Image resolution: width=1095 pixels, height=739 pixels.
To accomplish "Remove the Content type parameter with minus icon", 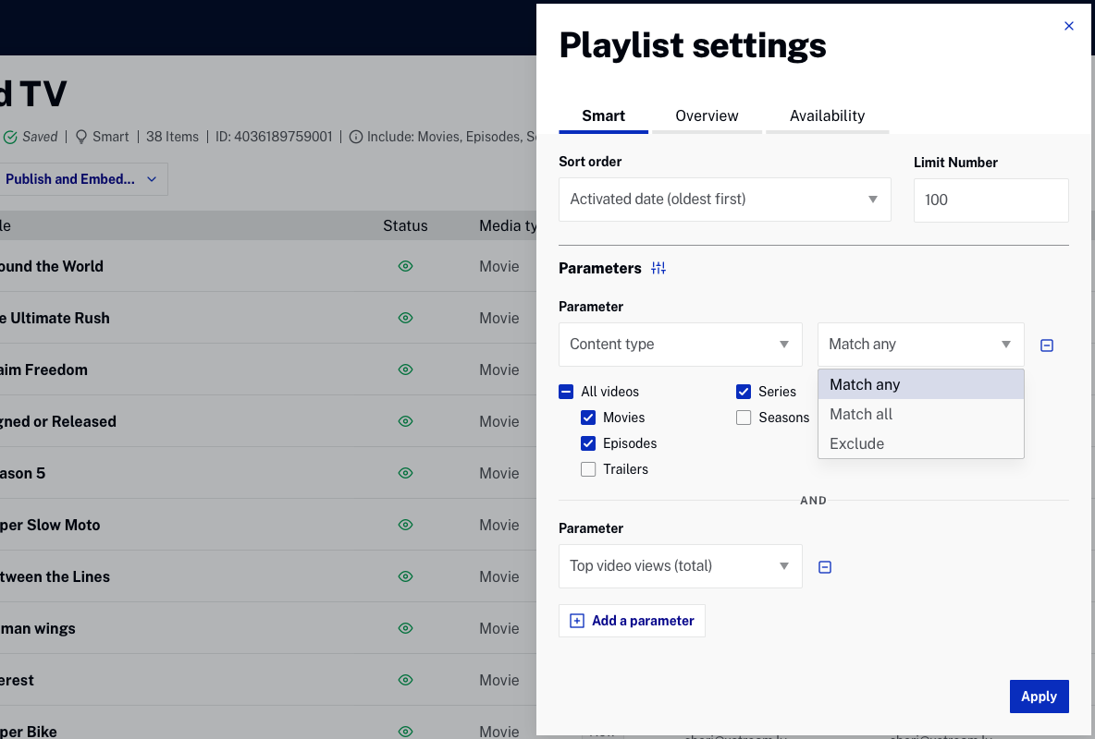I will pyautogui.click(x=1046, y=345).
